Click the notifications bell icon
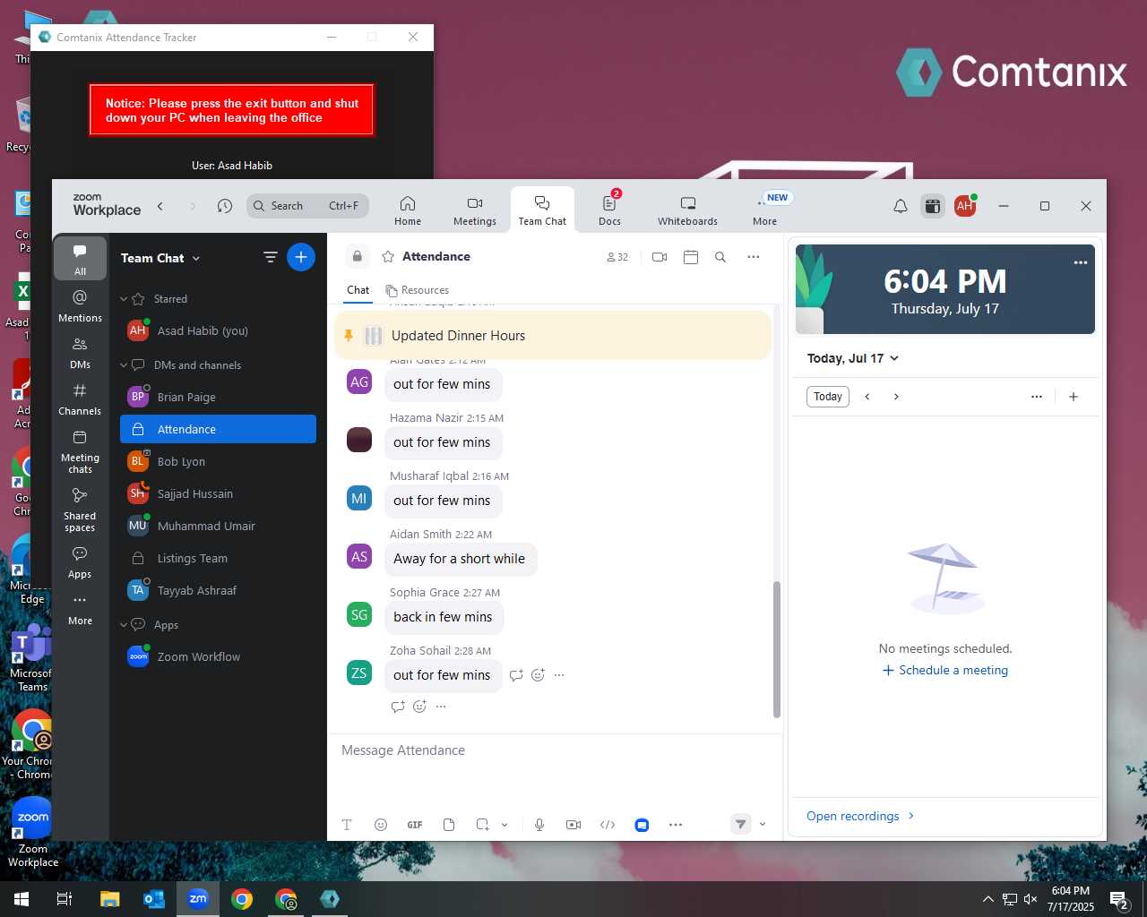Screen dimensions: 1147x917 coord(901,206)
